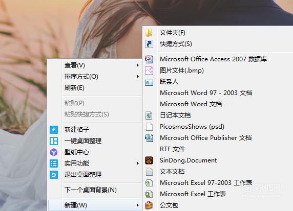Click the bmp picture file icon

click(149, 71)
